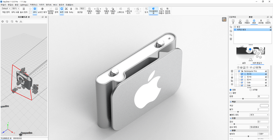Open the Default workspace dropdown
The image size is (273, 140).
tap(6, 9)
